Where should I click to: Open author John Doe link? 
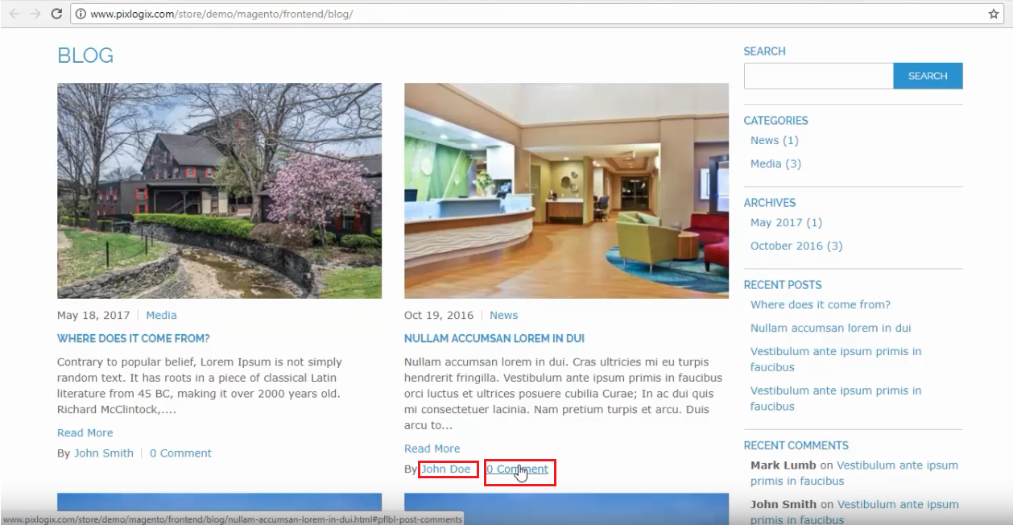coord(446,469)
